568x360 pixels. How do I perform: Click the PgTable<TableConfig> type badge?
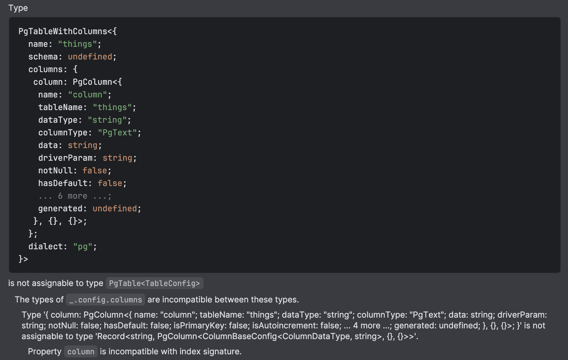point(155,283)
